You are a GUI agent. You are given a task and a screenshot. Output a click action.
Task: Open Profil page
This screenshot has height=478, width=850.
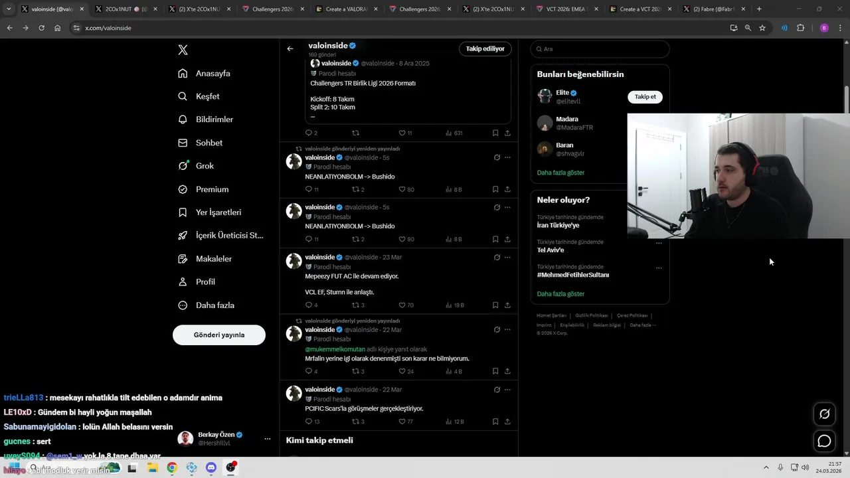[197, 282]
